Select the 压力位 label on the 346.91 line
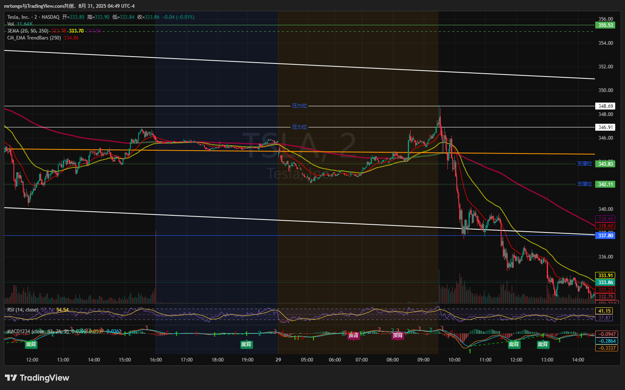Screen dimensions: 625x390 299,127
